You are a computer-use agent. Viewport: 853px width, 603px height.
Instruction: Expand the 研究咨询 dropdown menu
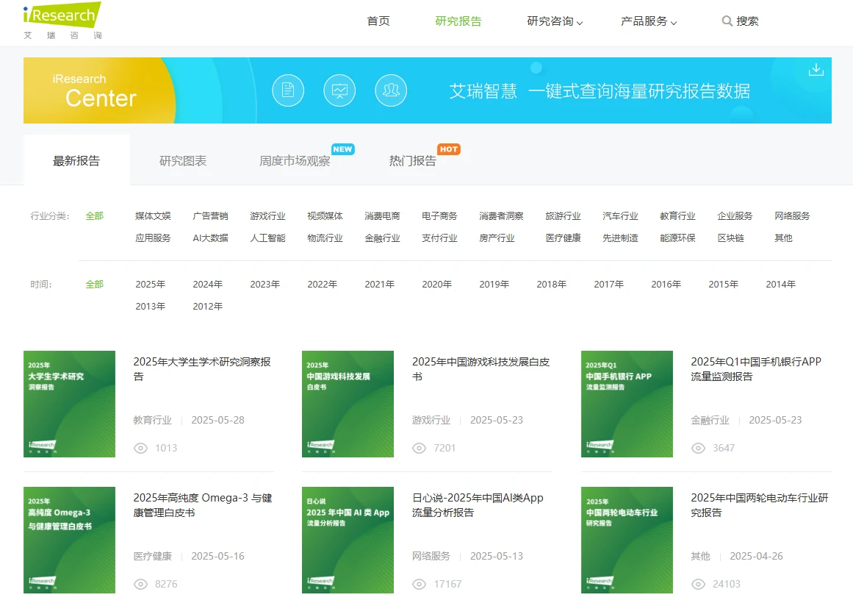click(x=550, y=21)
